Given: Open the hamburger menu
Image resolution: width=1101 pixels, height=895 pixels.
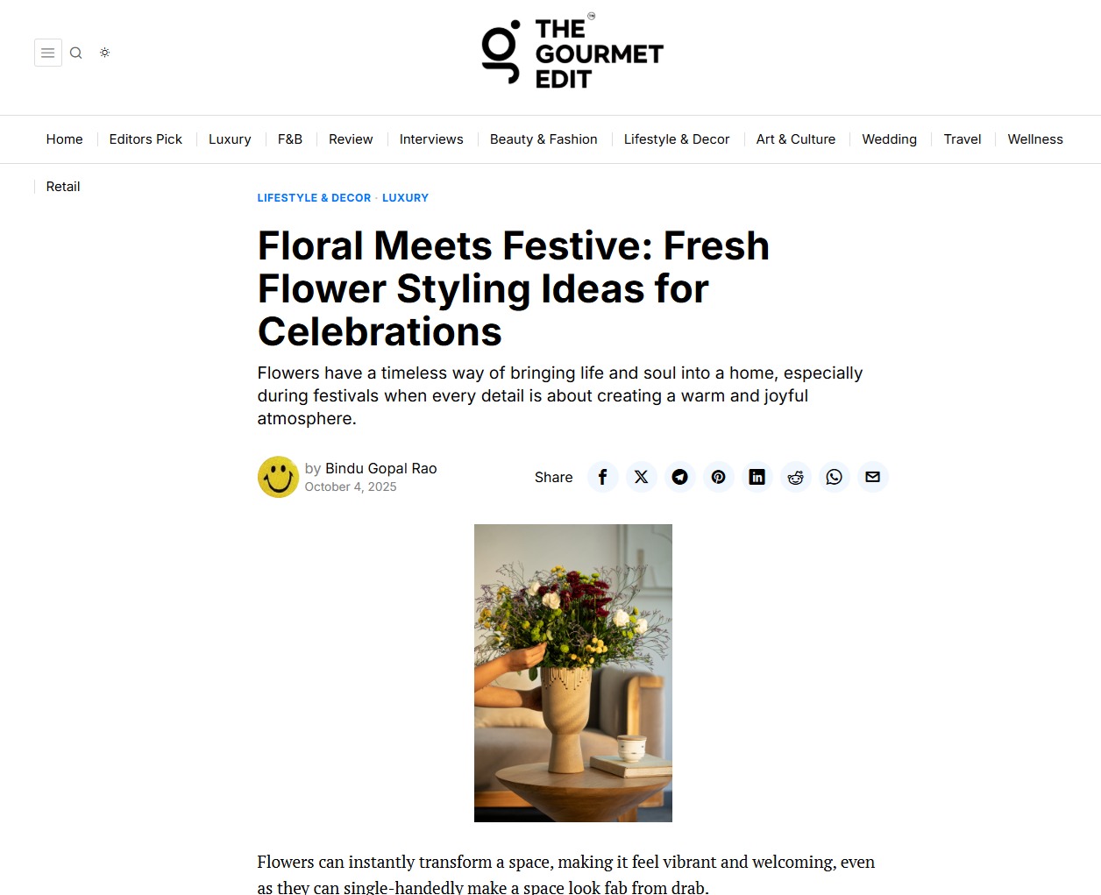Looking at the screenshot, I should tap(48, 53).
